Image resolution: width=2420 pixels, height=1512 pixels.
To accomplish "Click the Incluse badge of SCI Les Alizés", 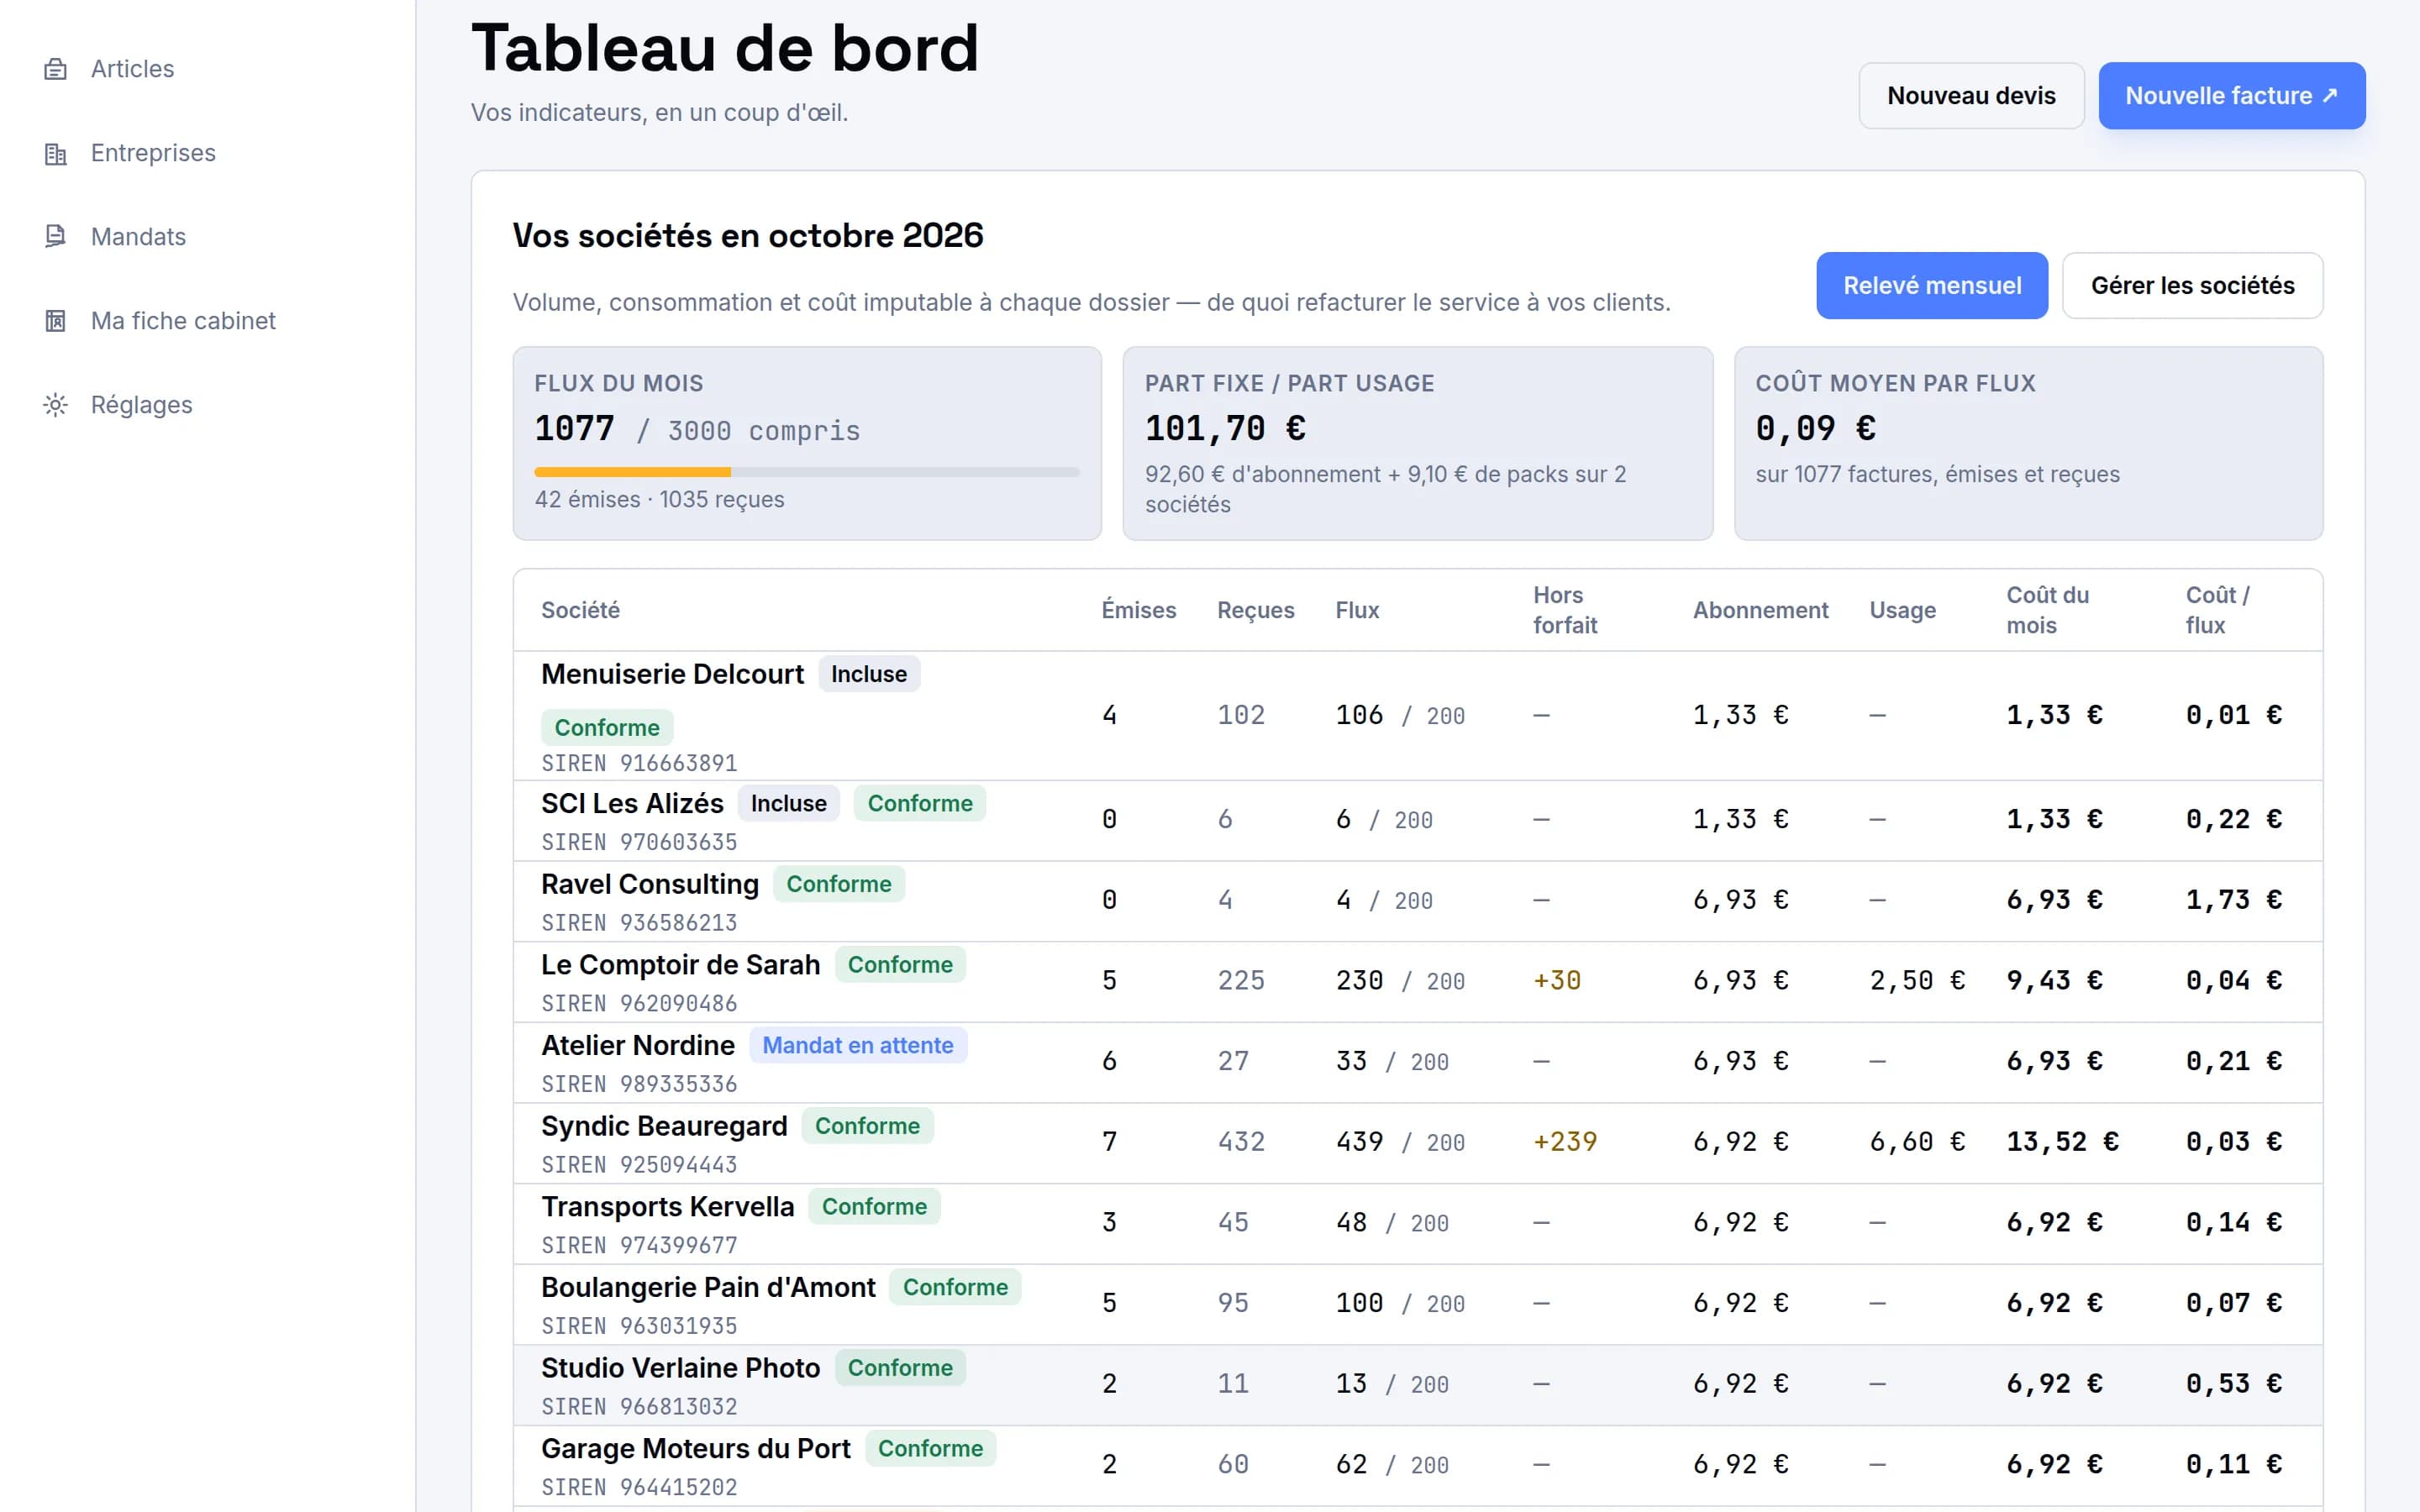I will point(789,804).
